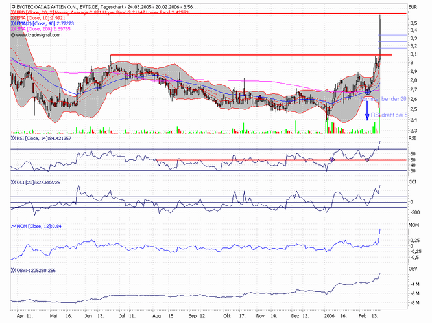Click the Aug 15. date on time axis

pos(163,316)
